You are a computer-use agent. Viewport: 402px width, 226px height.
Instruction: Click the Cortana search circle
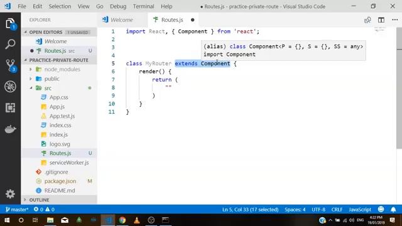(x=21, y=220)
